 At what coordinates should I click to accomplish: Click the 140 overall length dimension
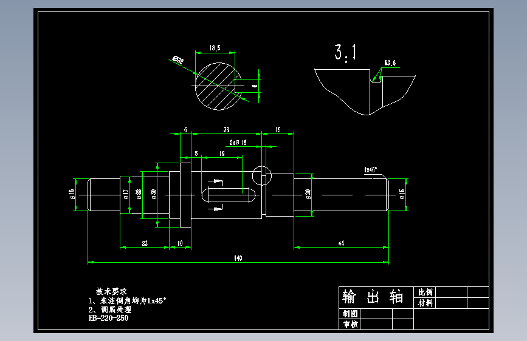coord(238,258)
